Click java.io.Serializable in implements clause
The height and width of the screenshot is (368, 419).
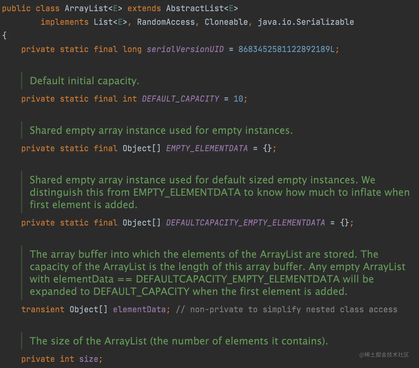[x=306, y=22]
